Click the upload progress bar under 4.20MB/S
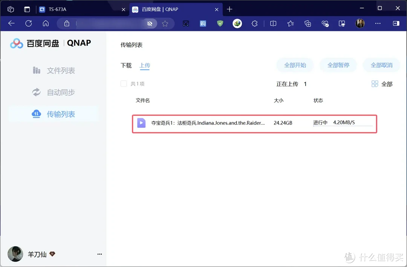Viewport: 407px width, 267px height. (x=343, y=126)
